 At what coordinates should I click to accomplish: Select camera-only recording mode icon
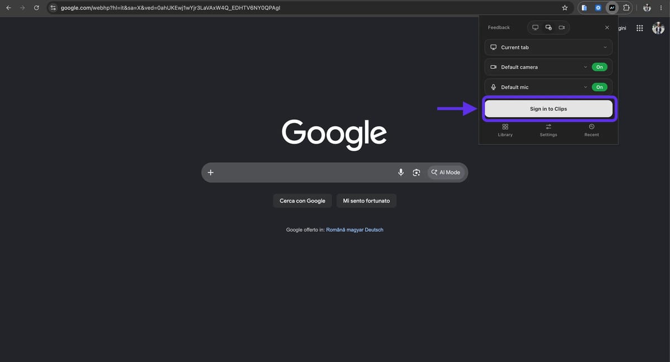coord(562,27)
